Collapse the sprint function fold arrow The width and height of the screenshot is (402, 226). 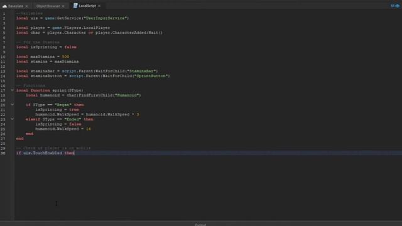[12, 90]
